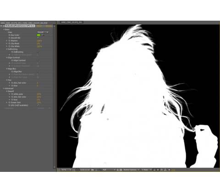Collapse the Mix group
Viewport: 220px width, 193px height.
click(x=7, y=80)
